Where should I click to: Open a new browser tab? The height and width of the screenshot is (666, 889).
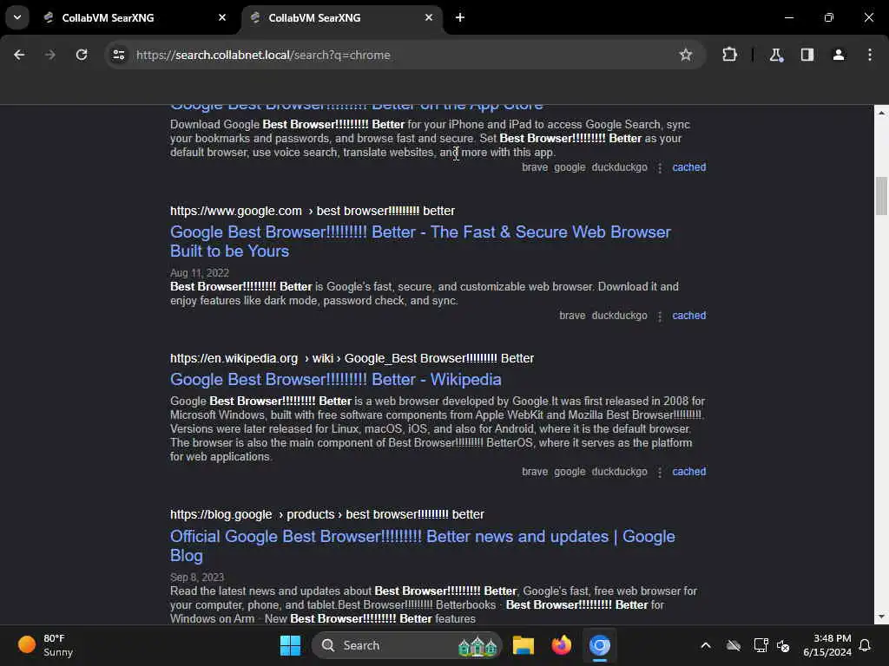(460, 17)
